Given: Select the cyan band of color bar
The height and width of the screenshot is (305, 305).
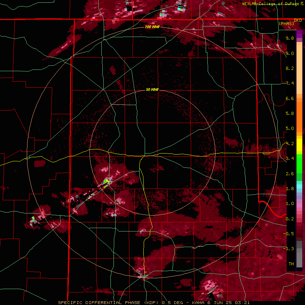Looking at the screenshot, I should (299, 186).
